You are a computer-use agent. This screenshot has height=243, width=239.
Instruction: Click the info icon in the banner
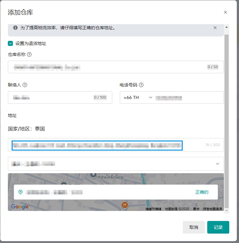pyautogui.click(x=15, y=28)
